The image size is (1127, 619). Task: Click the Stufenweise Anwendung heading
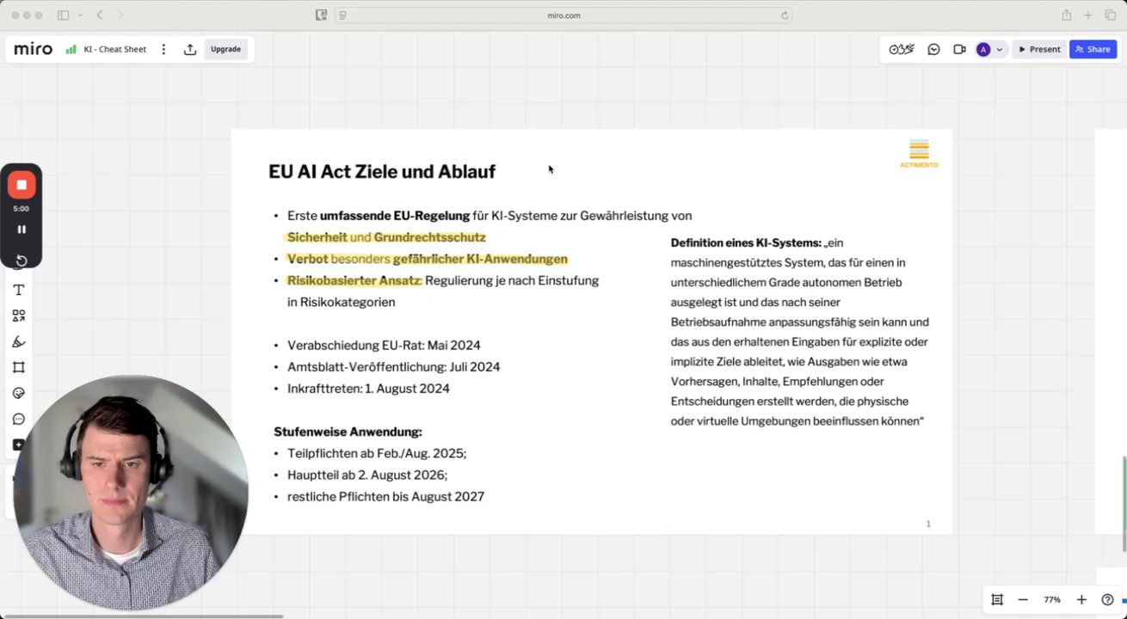click(348, 432)
